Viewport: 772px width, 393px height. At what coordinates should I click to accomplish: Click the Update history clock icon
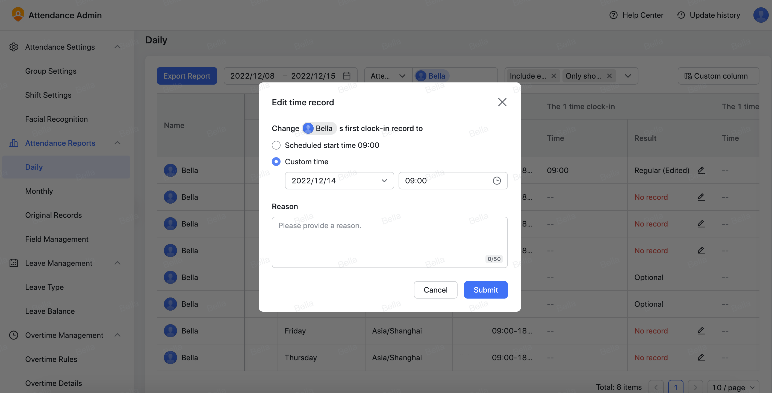681,15
